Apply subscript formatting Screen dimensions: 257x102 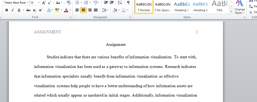(34, 10)
